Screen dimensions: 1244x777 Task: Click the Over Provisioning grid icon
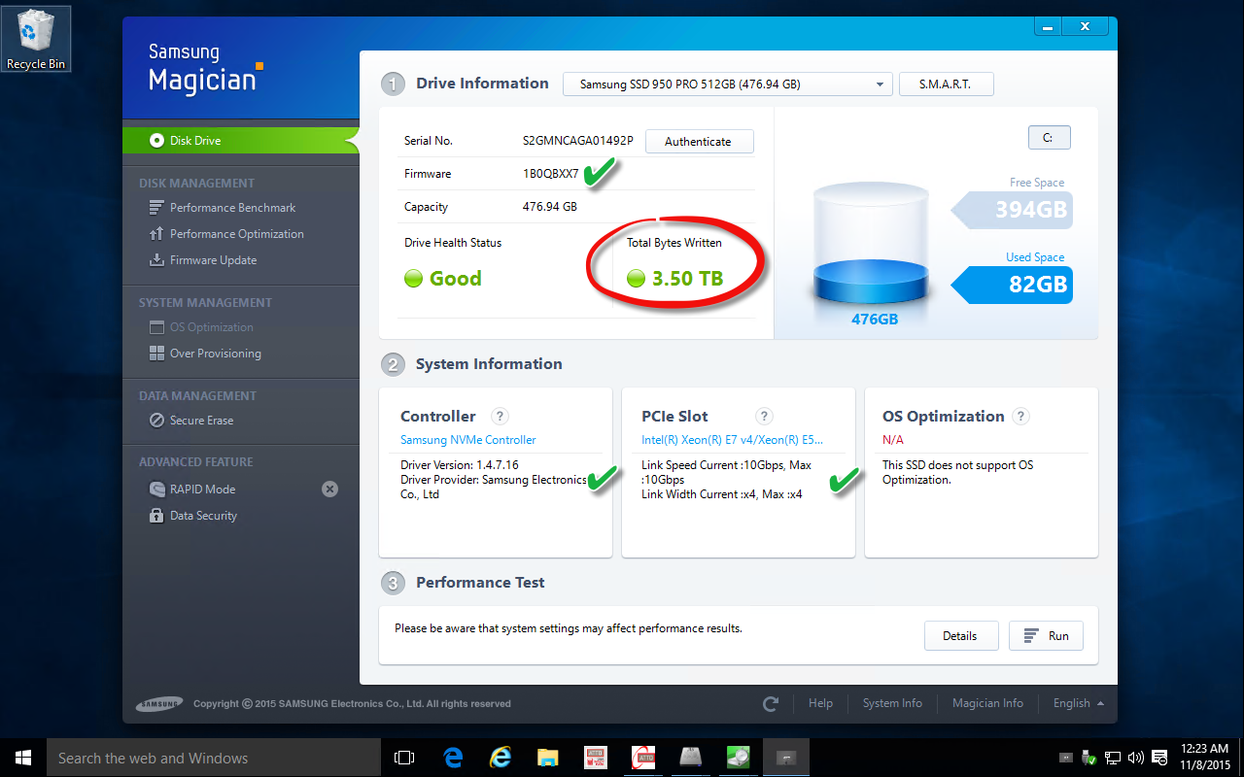[x=155, y=354]
